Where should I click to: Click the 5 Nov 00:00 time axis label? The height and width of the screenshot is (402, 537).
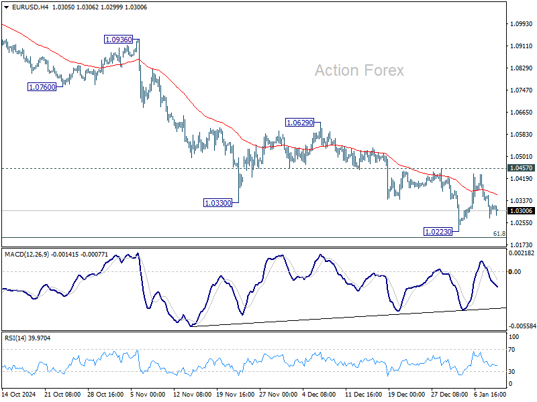[148, 394]
